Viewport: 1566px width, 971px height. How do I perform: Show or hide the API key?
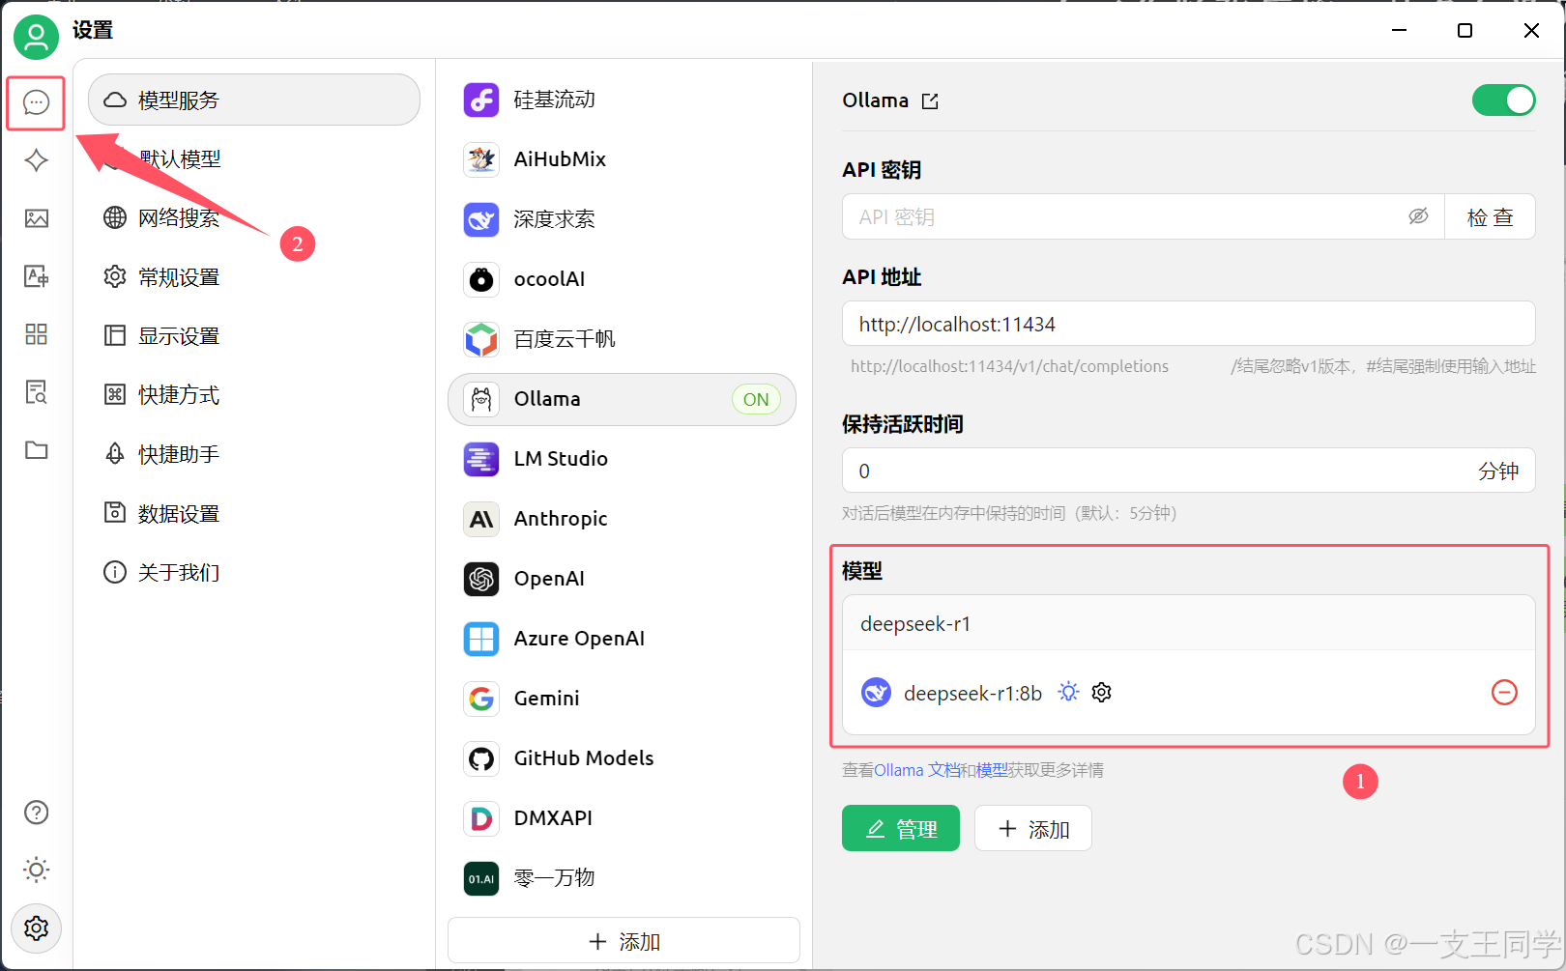click(1418, 216)
